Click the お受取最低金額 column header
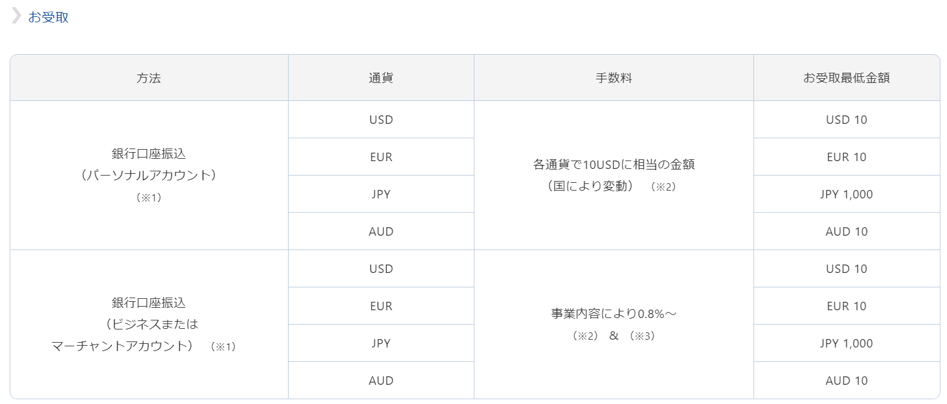This screenshot has height=404, width=947. point(847,78)
